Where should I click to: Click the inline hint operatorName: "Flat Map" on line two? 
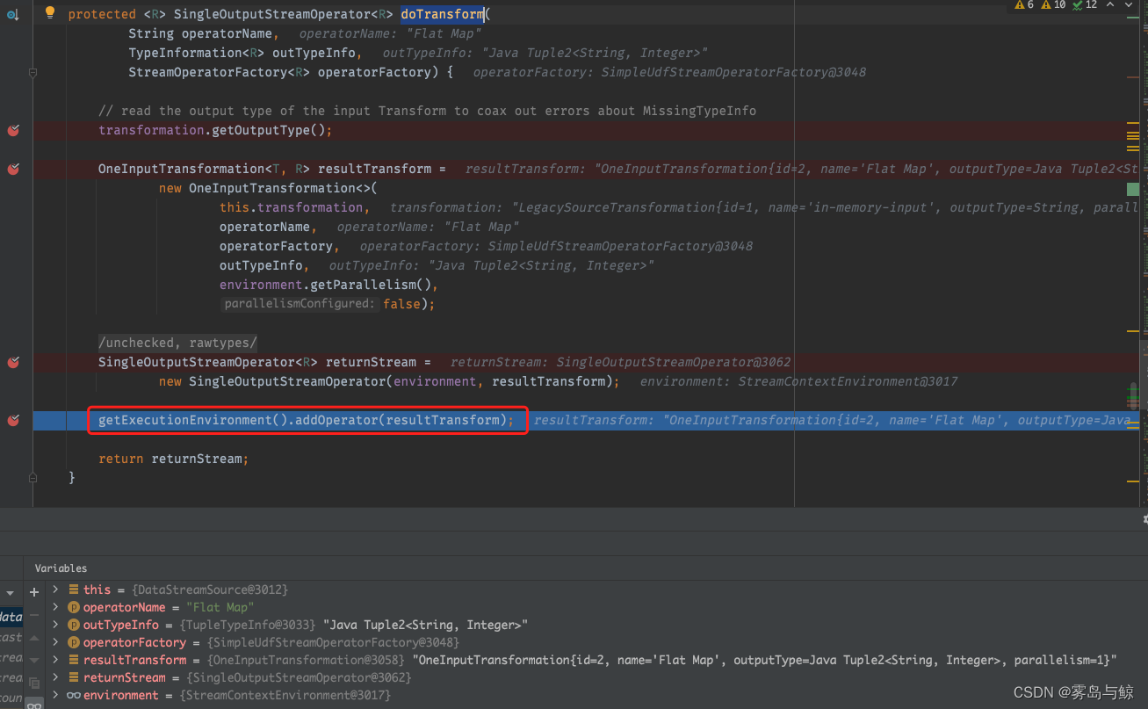[391, 33]
